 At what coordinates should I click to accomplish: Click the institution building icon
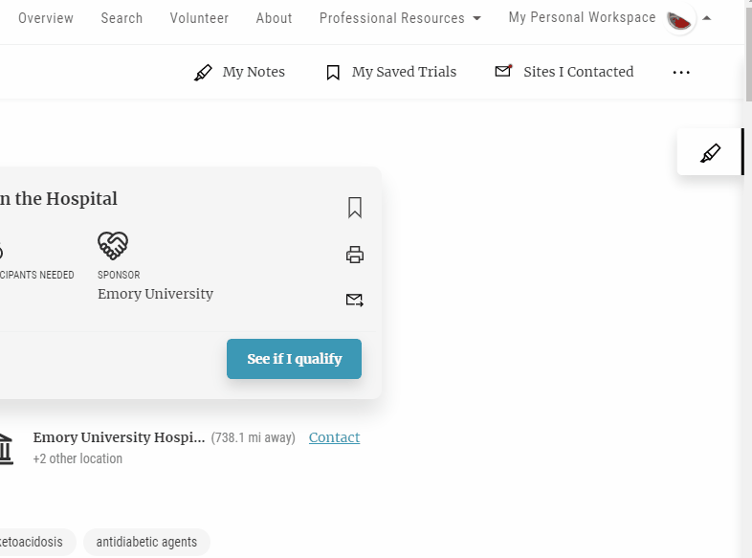5,448
